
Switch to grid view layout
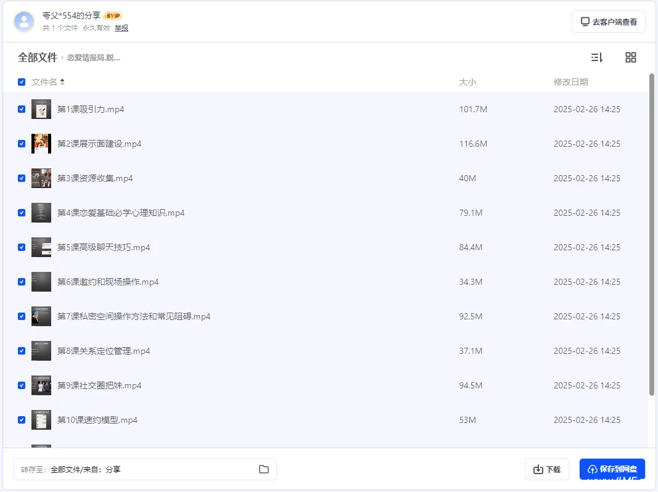[x=630, y=57]
